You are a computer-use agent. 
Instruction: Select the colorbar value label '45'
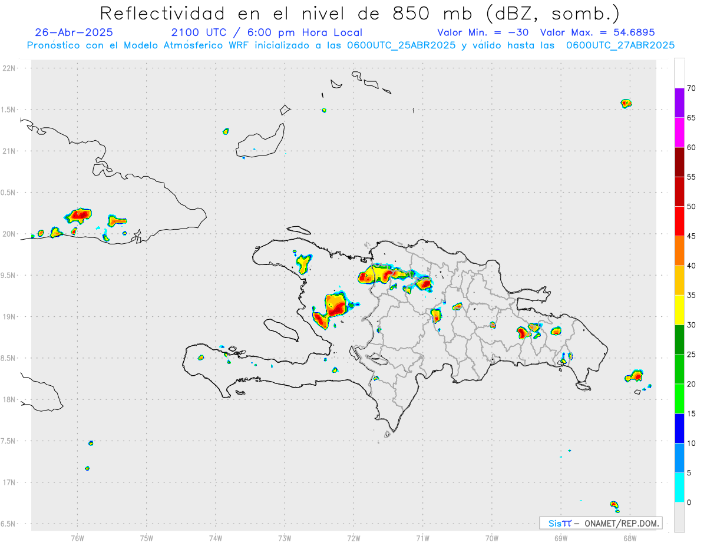pos(692,236)
